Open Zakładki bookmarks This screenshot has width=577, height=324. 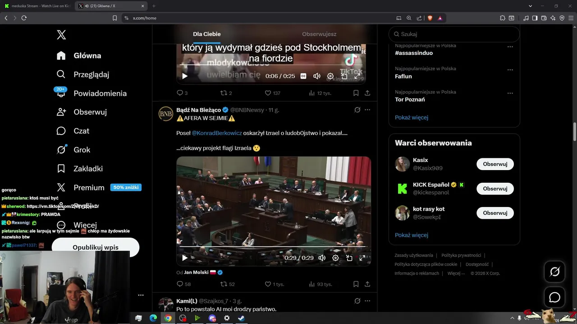point(80,169)
